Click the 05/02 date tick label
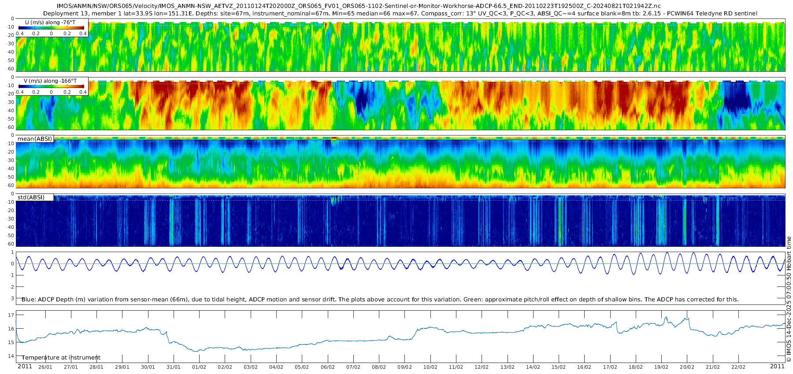 (x=302, y=367)
